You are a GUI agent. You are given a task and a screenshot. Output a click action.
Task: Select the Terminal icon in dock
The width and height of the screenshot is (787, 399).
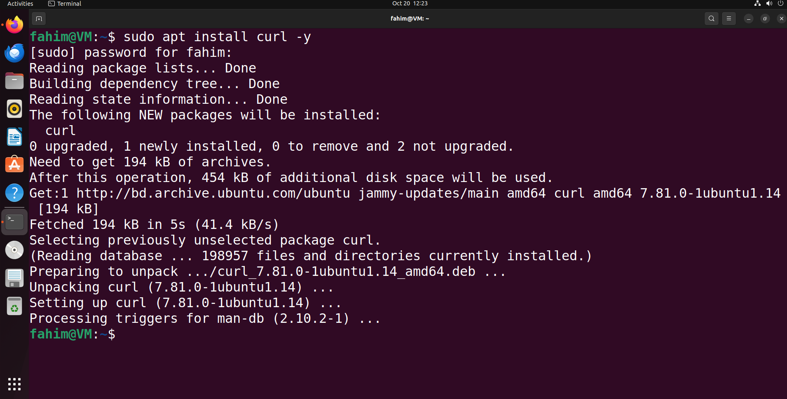click(14, 222)
